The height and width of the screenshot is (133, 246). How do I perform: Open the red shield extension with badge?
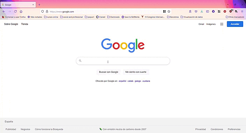coord(231,11)
